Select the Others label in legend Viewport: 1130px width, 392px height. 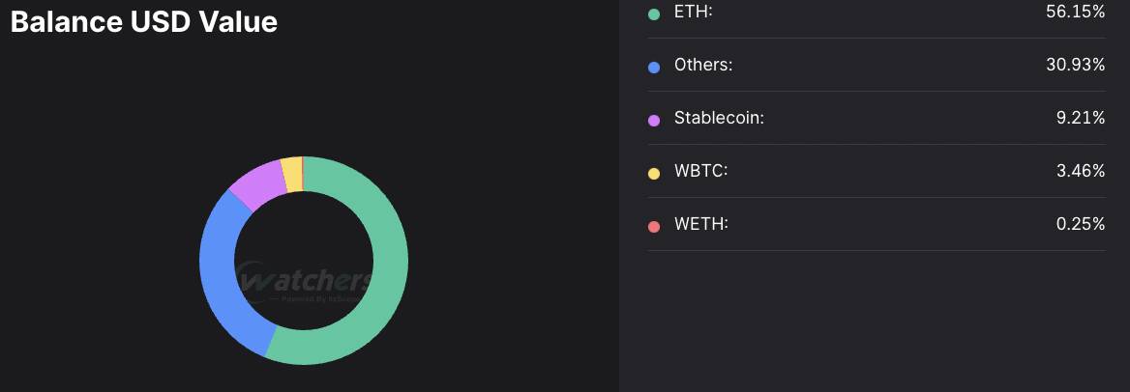(x=703, y=65)
